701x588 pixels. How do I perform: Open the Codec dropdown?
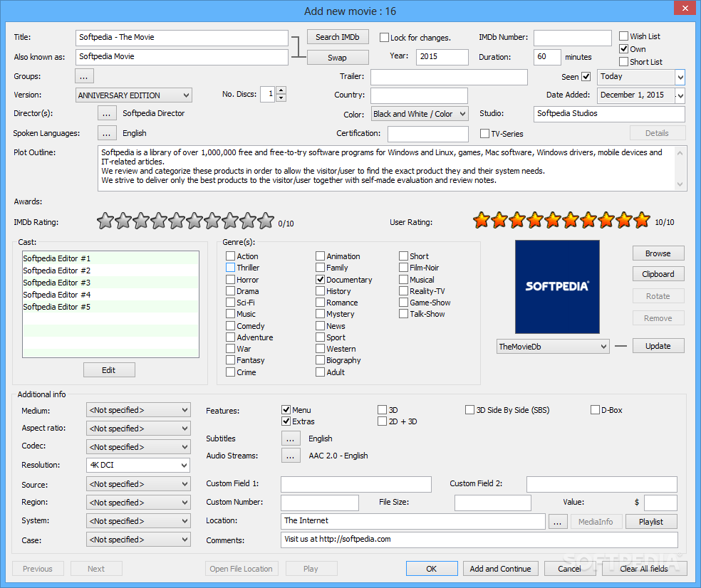click(x=138, y=447)
